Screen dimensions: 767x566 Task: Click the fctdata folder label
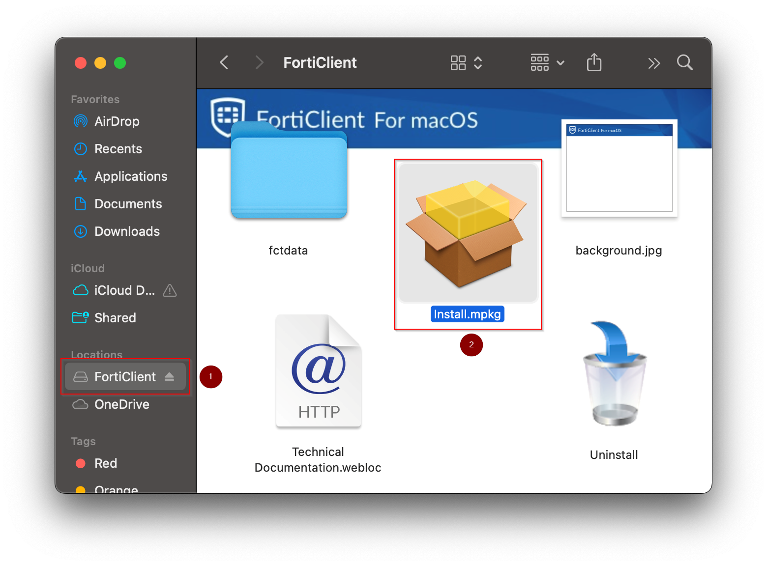(288, 251)
